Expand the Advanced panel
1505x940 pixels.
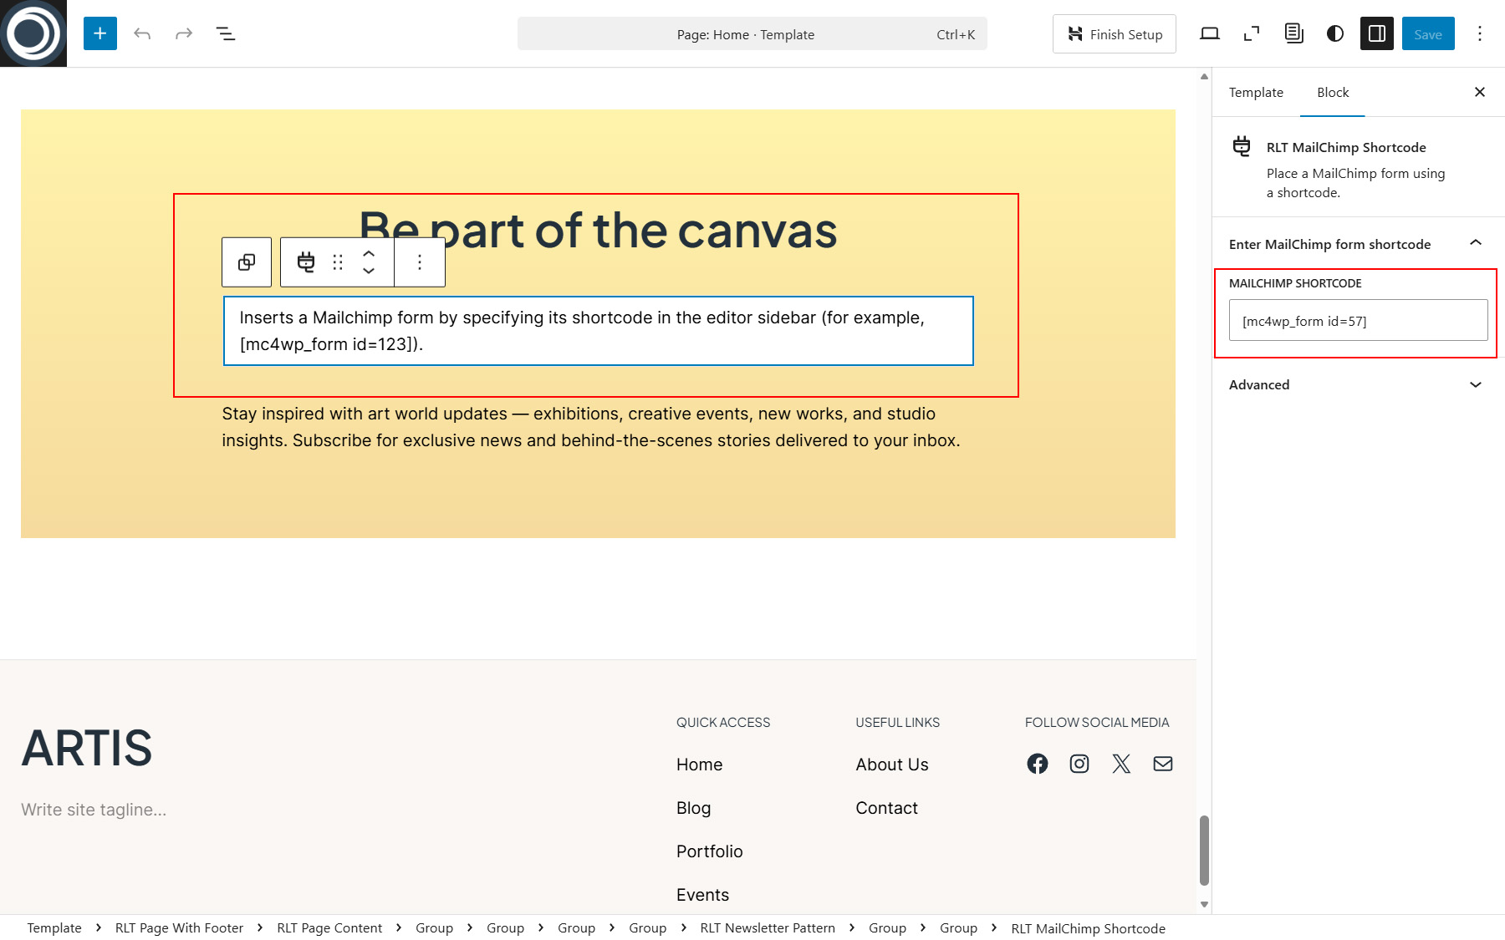point(1476,384)
